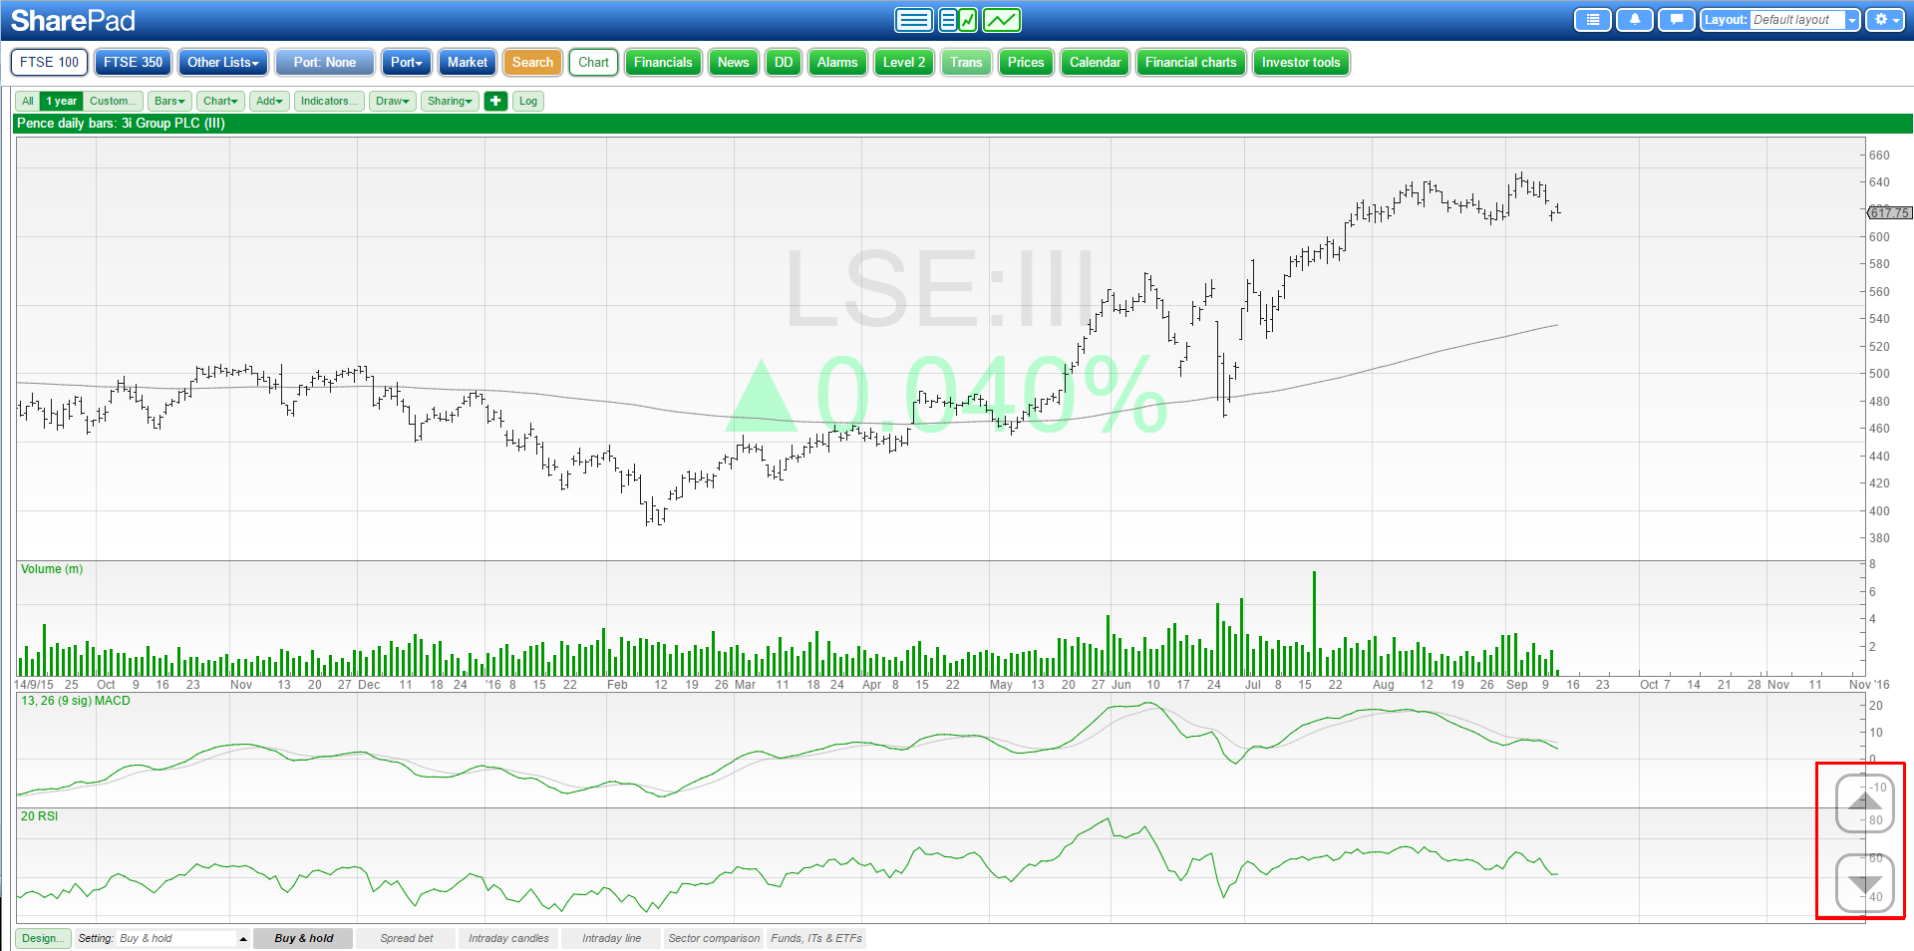This screenshot has height=951, width=1914.
Task: Select the Spread bet setting tab
Action: (x=407, y=938)
